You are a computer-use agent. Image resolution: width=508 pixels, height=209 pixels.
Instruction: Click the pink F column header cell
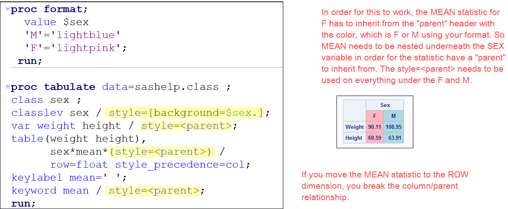(374, 116)
